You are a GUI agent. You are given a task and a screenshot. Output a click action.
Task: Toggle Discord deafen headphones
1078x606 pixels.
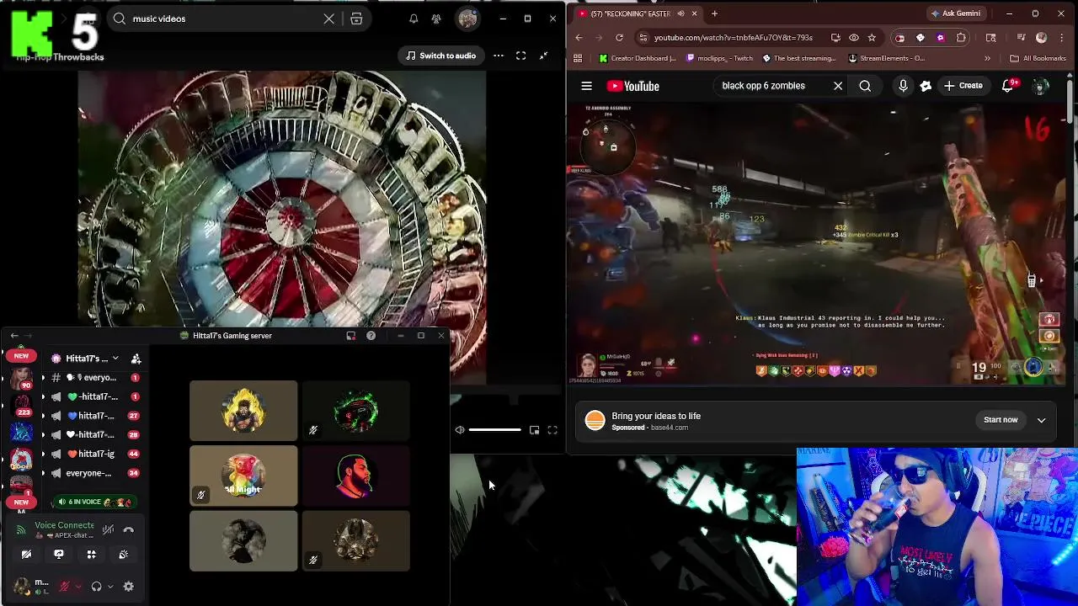coord(97,587)
